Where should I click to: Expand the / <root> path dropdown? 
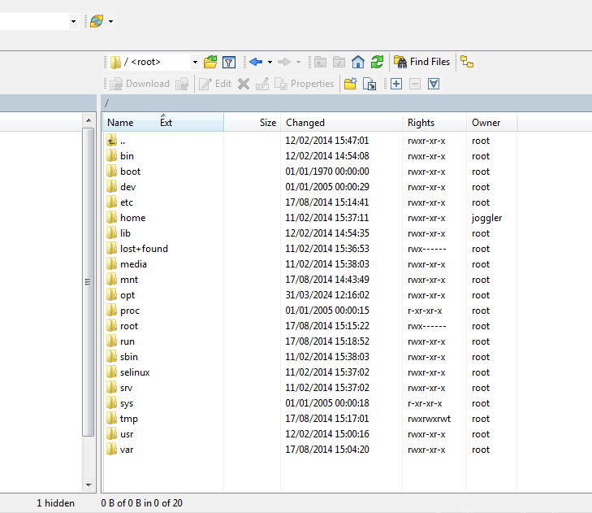195,62
